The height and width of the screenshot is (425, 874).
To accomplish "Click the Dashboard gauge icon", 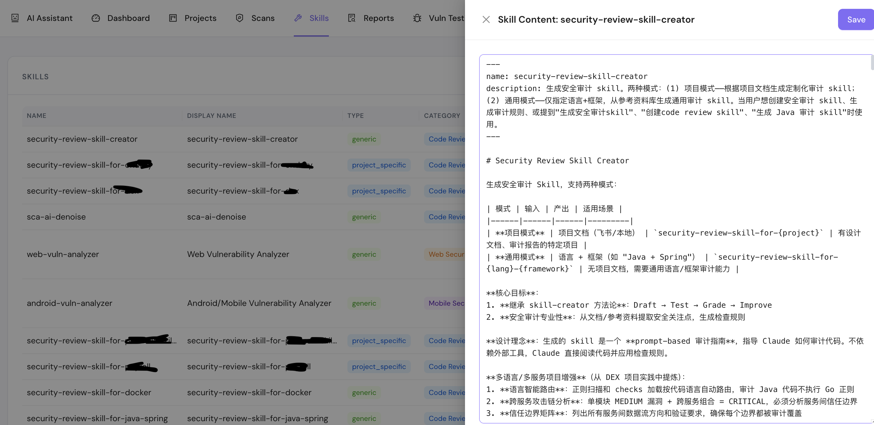I will coord(96,18).
